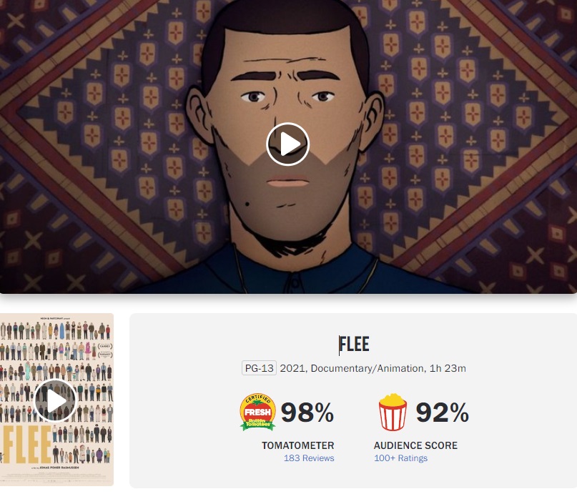Click the 98% Tomatometer score
This screenshot has width=577, height=494.
307,413
